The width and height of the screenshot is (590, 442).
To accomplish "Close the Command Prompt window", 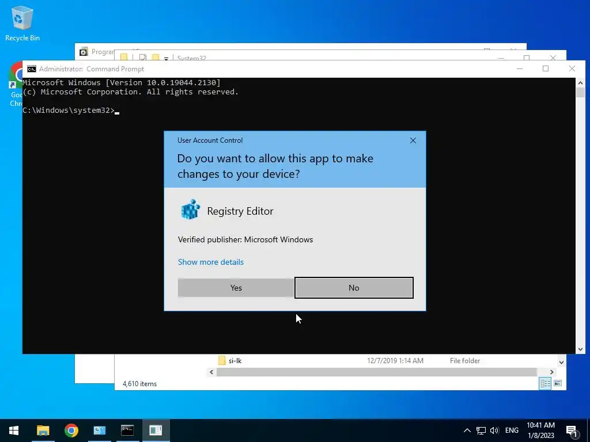I will coord(572,69).
